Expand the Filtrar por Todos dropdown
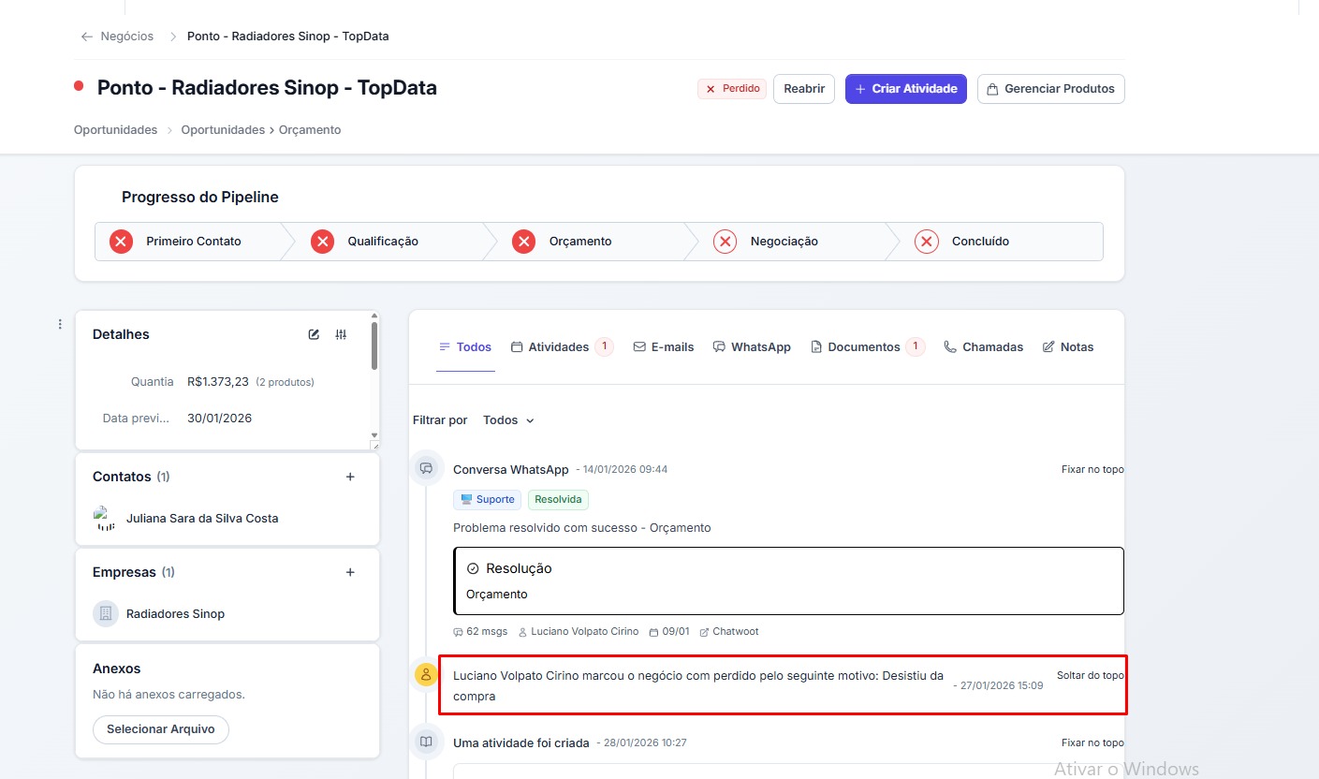Viewport: 1319px width, 779px height. 508,420
